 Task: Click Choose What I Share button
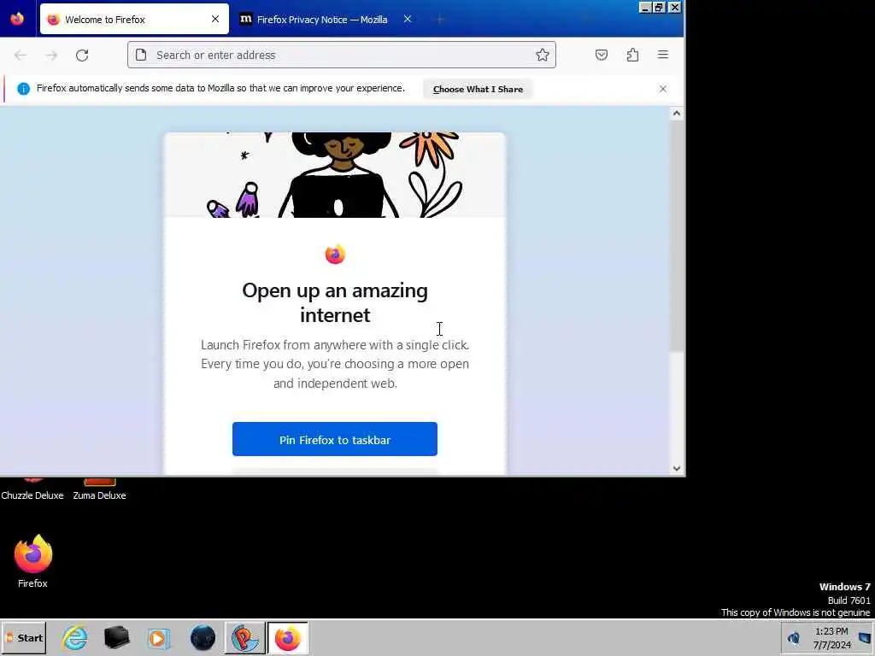pyautogui.click(x=478, y=89)
